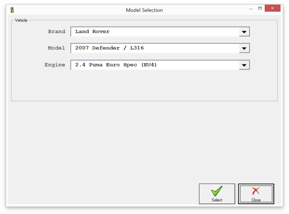The width and height of the screenshot is (289, 214).
Task: Click the green checkmark icon on Select
Action: [217, 191]
